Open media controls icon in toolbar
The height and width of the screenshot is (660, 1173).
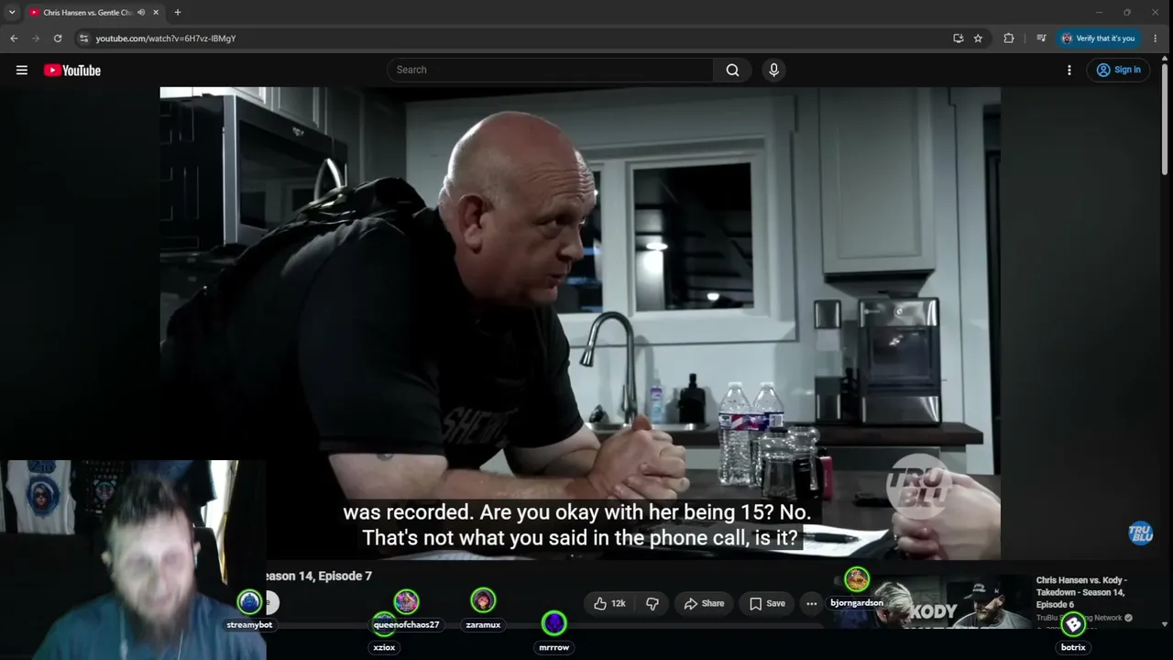[1041, 38]
